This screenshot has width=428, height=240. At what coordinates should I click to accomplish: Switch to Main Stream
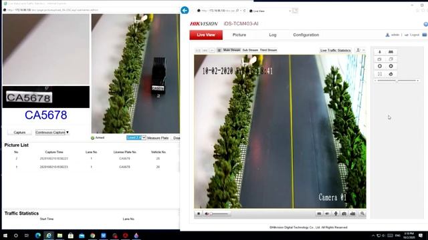[x=232, y=50]
